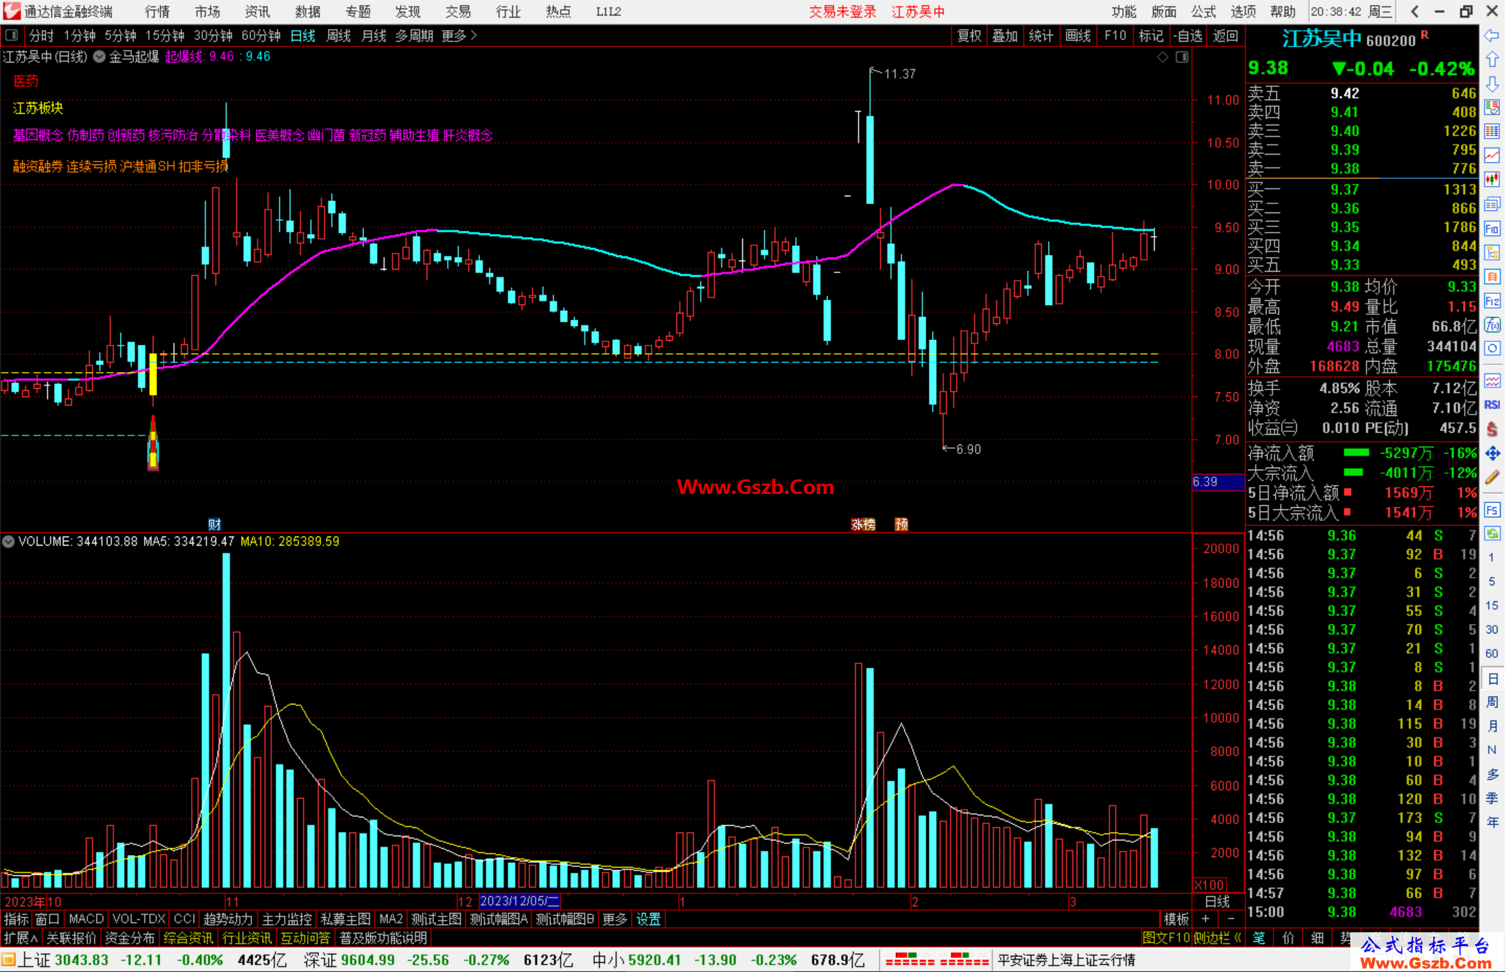Click the grid table icon in sidebar

[1492, 131]
